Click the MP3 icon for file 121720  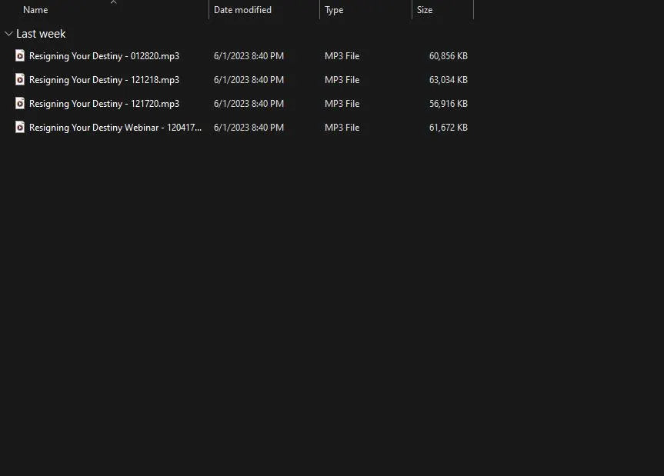coord(20,104)
